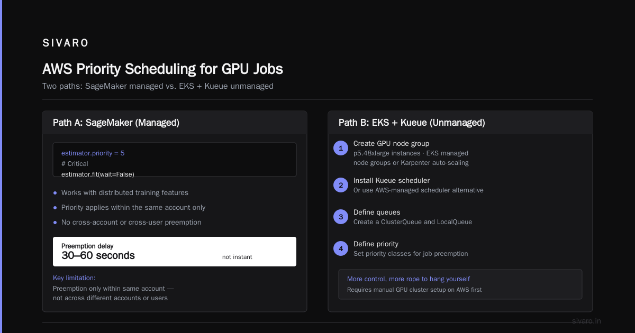Click the Key limitation: heading

pyautogui.click(x=74, y=278)
